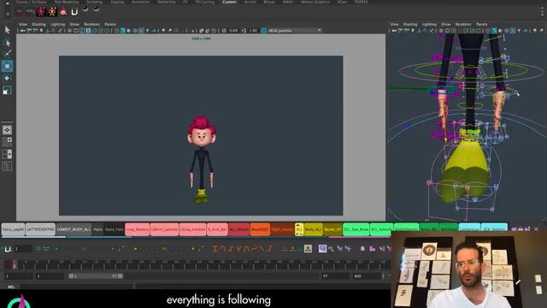Open Show menu in left viewport

[74, 25]
